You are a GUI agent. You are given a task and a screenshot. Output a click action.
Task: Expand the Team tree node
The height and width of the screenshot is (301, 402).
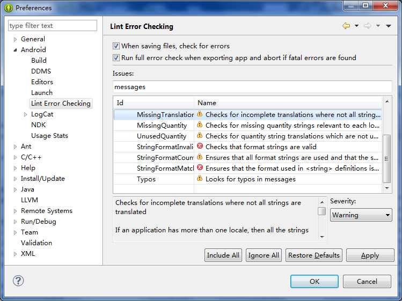[15, 232]
